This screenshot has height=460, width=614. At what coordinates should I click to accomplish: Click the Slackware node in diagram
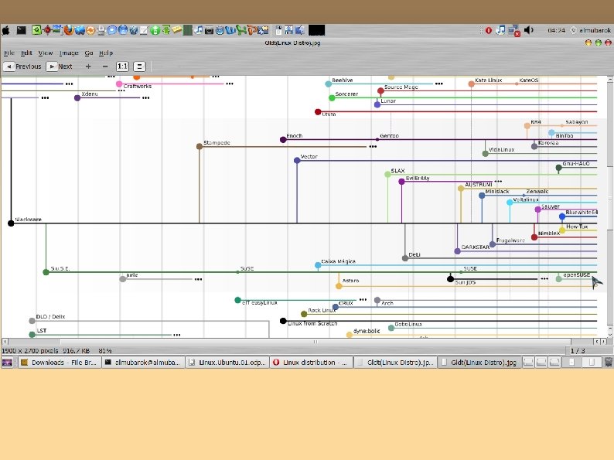pyautogui.click(x=11, y=223)
